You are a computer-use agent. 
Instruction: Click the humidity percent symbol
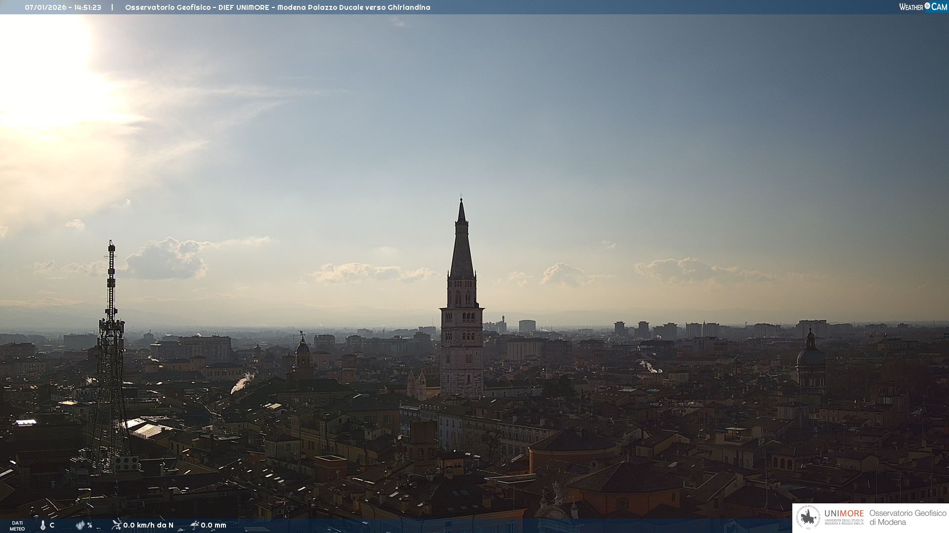(89, 525)
